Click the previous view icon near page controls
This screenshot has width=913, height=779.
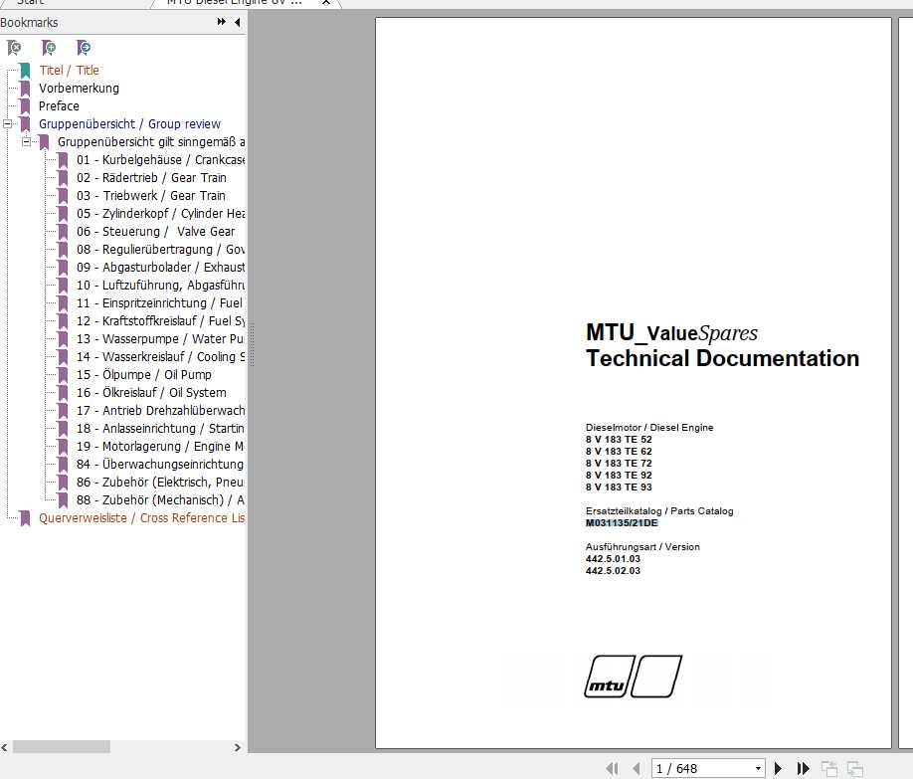830,767
